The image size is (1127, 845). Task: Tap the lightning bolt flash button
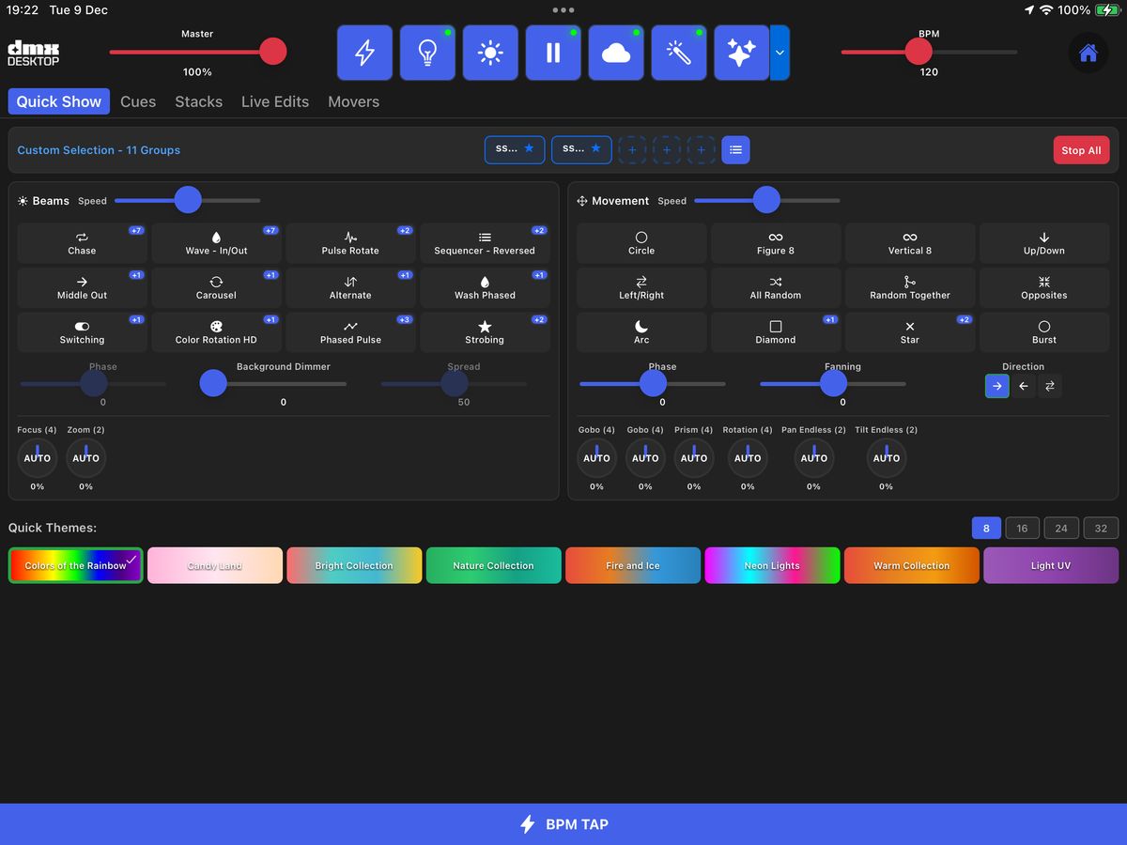pos(364,53)
